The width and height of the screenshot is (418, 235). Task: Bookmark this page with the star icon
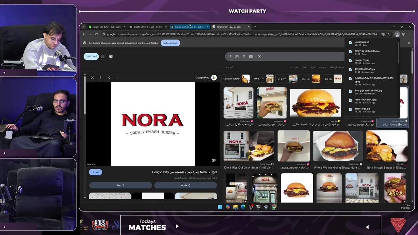point(389,34)
